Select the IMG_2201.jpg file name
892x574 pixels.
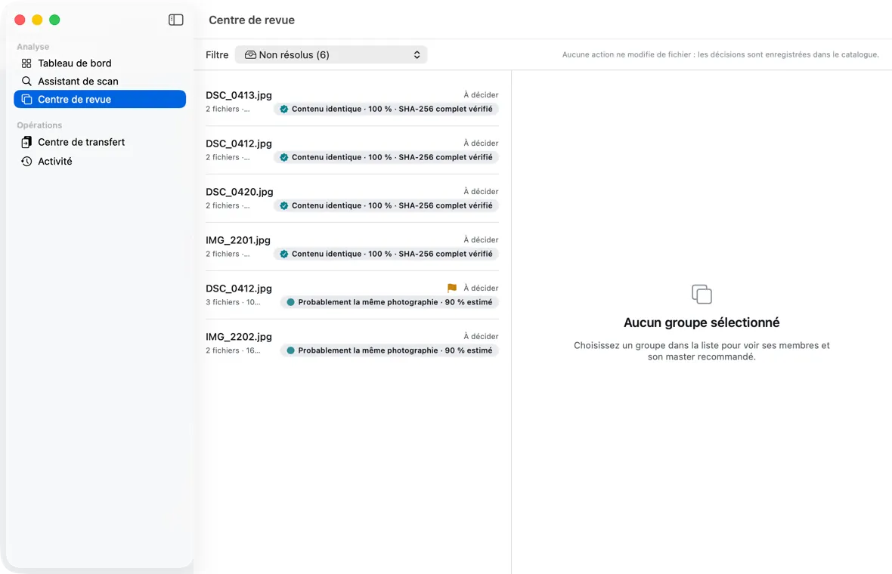(x=238, y=240)
